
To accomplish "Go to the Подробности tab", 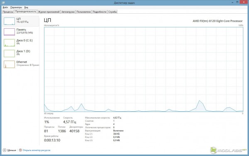I will pos(100,12).
